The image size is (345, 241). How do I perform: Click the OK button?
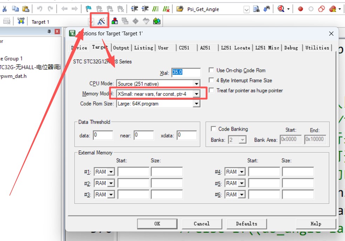coord(157,224)
